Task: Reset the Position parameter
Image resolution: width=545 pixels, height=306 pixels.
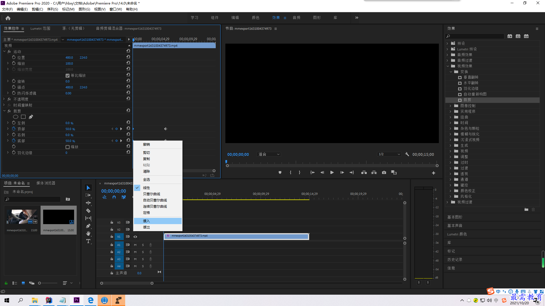Action: coord(128,57)
